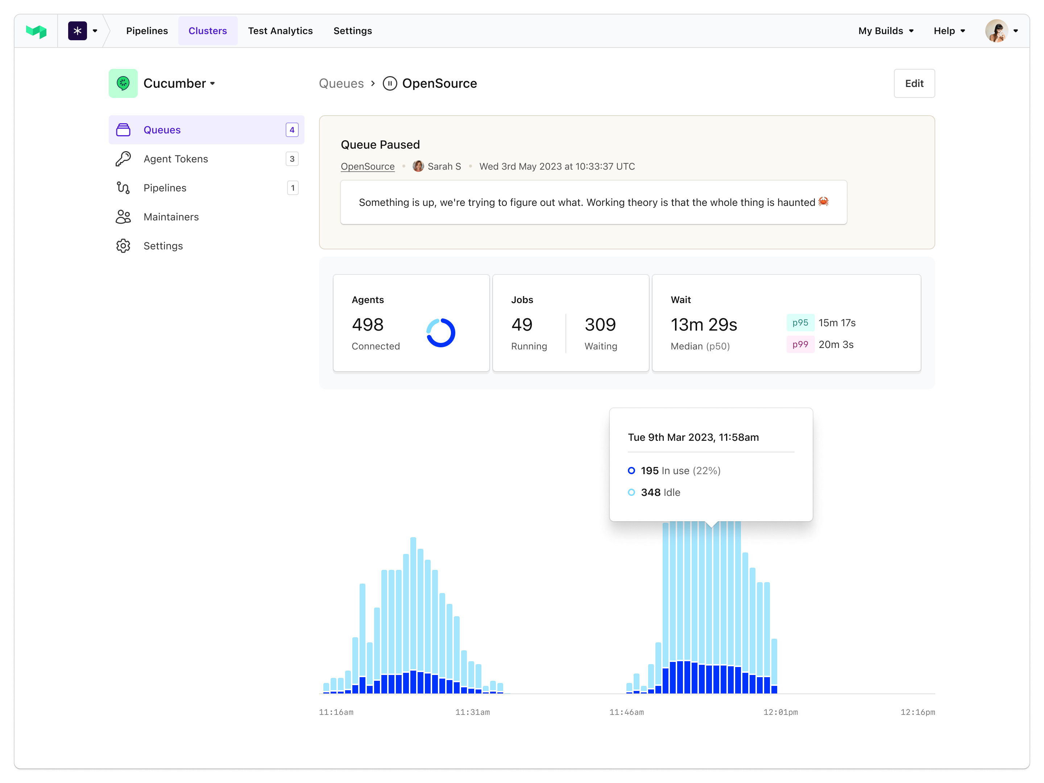
Task: Click the Agent Tokens key icon
Action: click(x=123, y=158)
